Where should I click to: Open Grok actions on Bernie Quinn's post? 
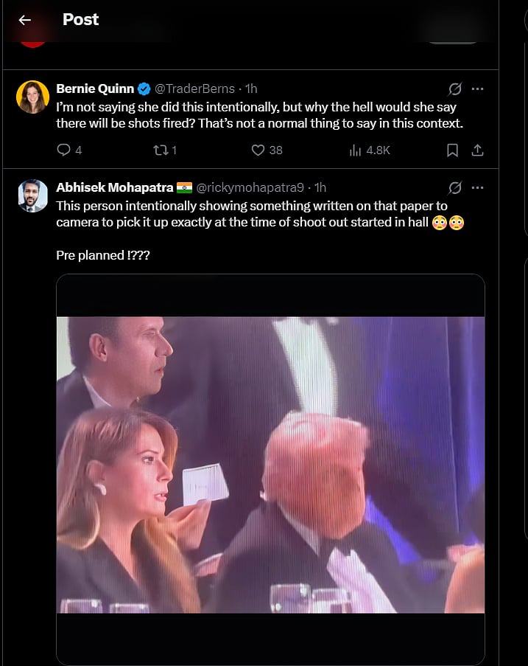click(x=455, y=89)
